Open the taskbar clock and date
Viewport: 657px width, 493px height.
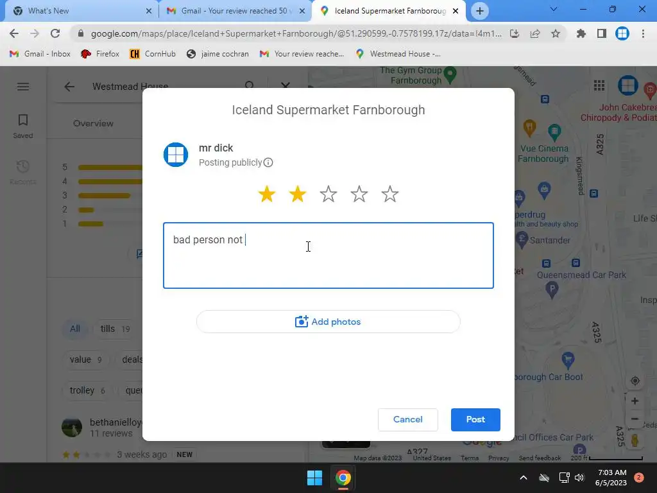click(x=611, y=478)
